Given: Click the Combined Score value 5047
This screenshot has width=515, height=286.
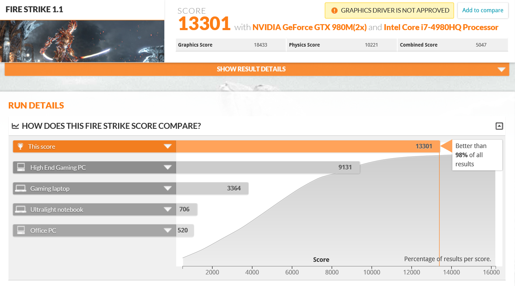Looking at the screenshot, I should [x=481, y=45].
